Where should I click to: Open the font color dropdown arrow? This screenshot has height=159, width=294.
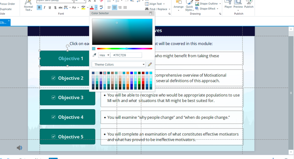pyautogui.click(x=96, y=7)
